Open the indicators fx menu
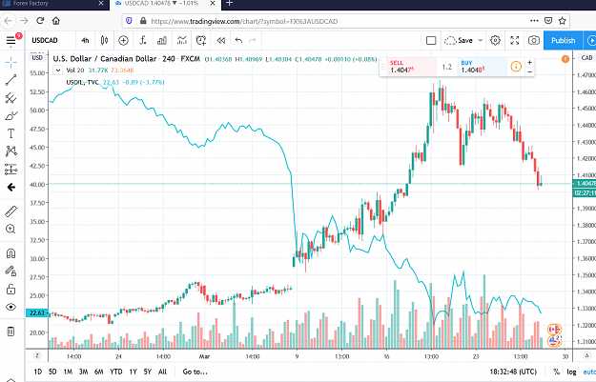 click(142, 40)
